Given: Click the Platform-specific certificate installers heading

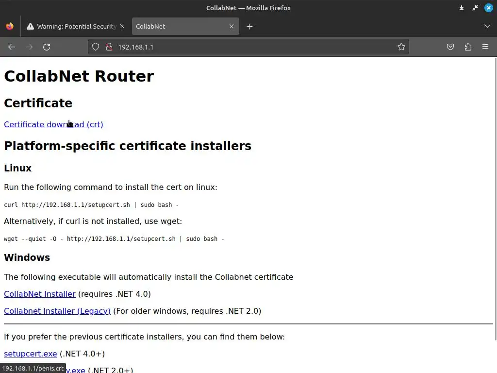Looking at the screenshot, I should [x=128, y=146].
